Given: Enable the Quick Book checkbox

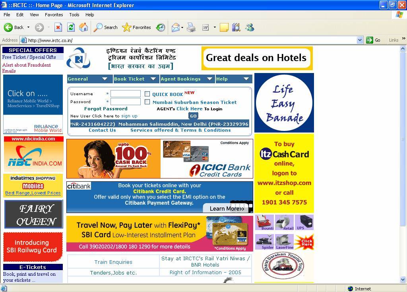Looking at the screenshot, I should 147,94.
